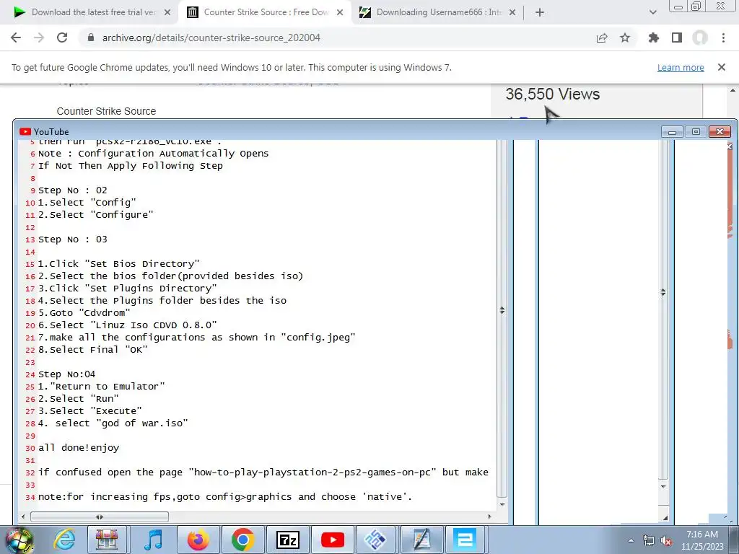Click the down arrow of text pane scrollbar
The image size is (739, 554).
coord(502,504)
